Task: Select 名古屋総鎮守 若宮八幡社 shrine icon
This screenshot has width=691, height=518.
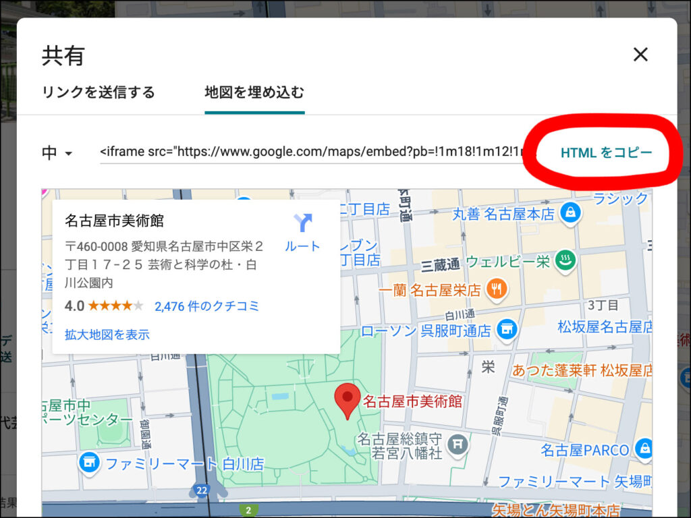Action: point(458,444)
